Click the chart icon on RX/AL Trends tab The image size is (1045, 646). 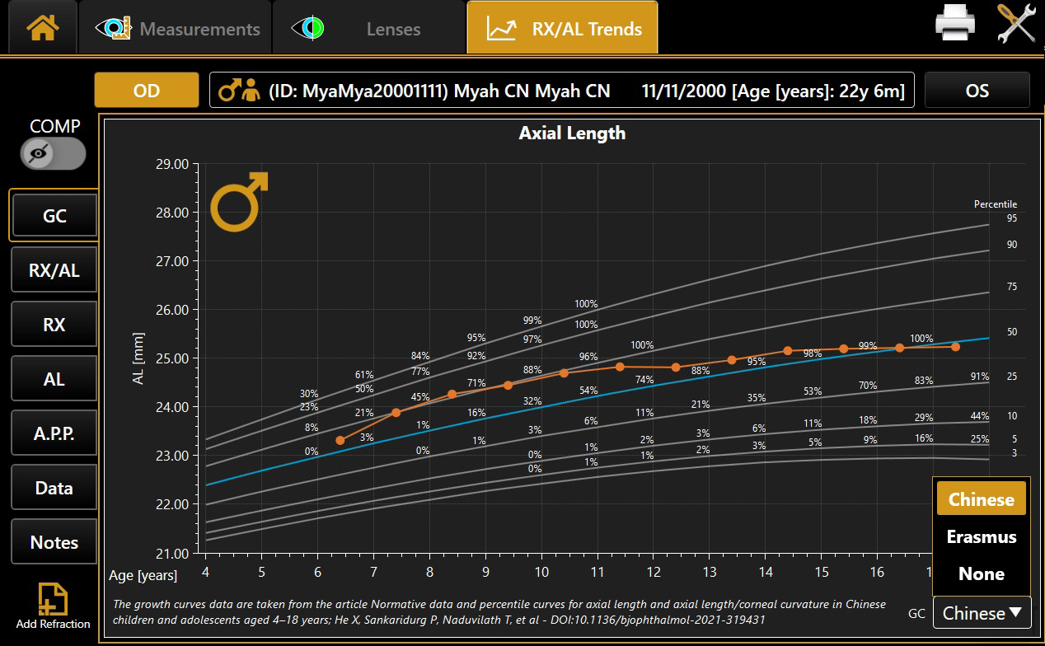pyautogui.click(x=501, y=29)
